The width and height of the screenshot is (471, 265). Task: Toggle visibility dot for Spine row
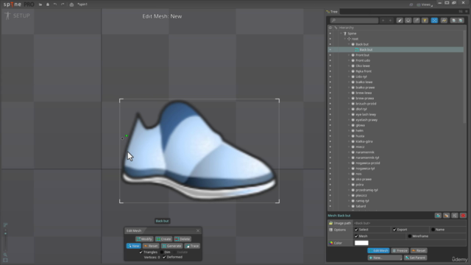(330, 33)
